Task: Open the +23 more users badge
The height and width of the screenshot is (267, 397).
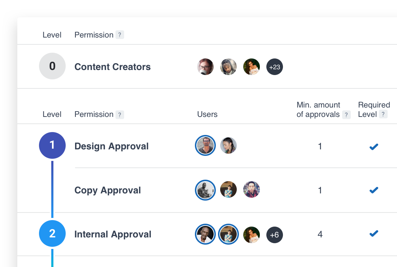Action: tap(275, 67)
